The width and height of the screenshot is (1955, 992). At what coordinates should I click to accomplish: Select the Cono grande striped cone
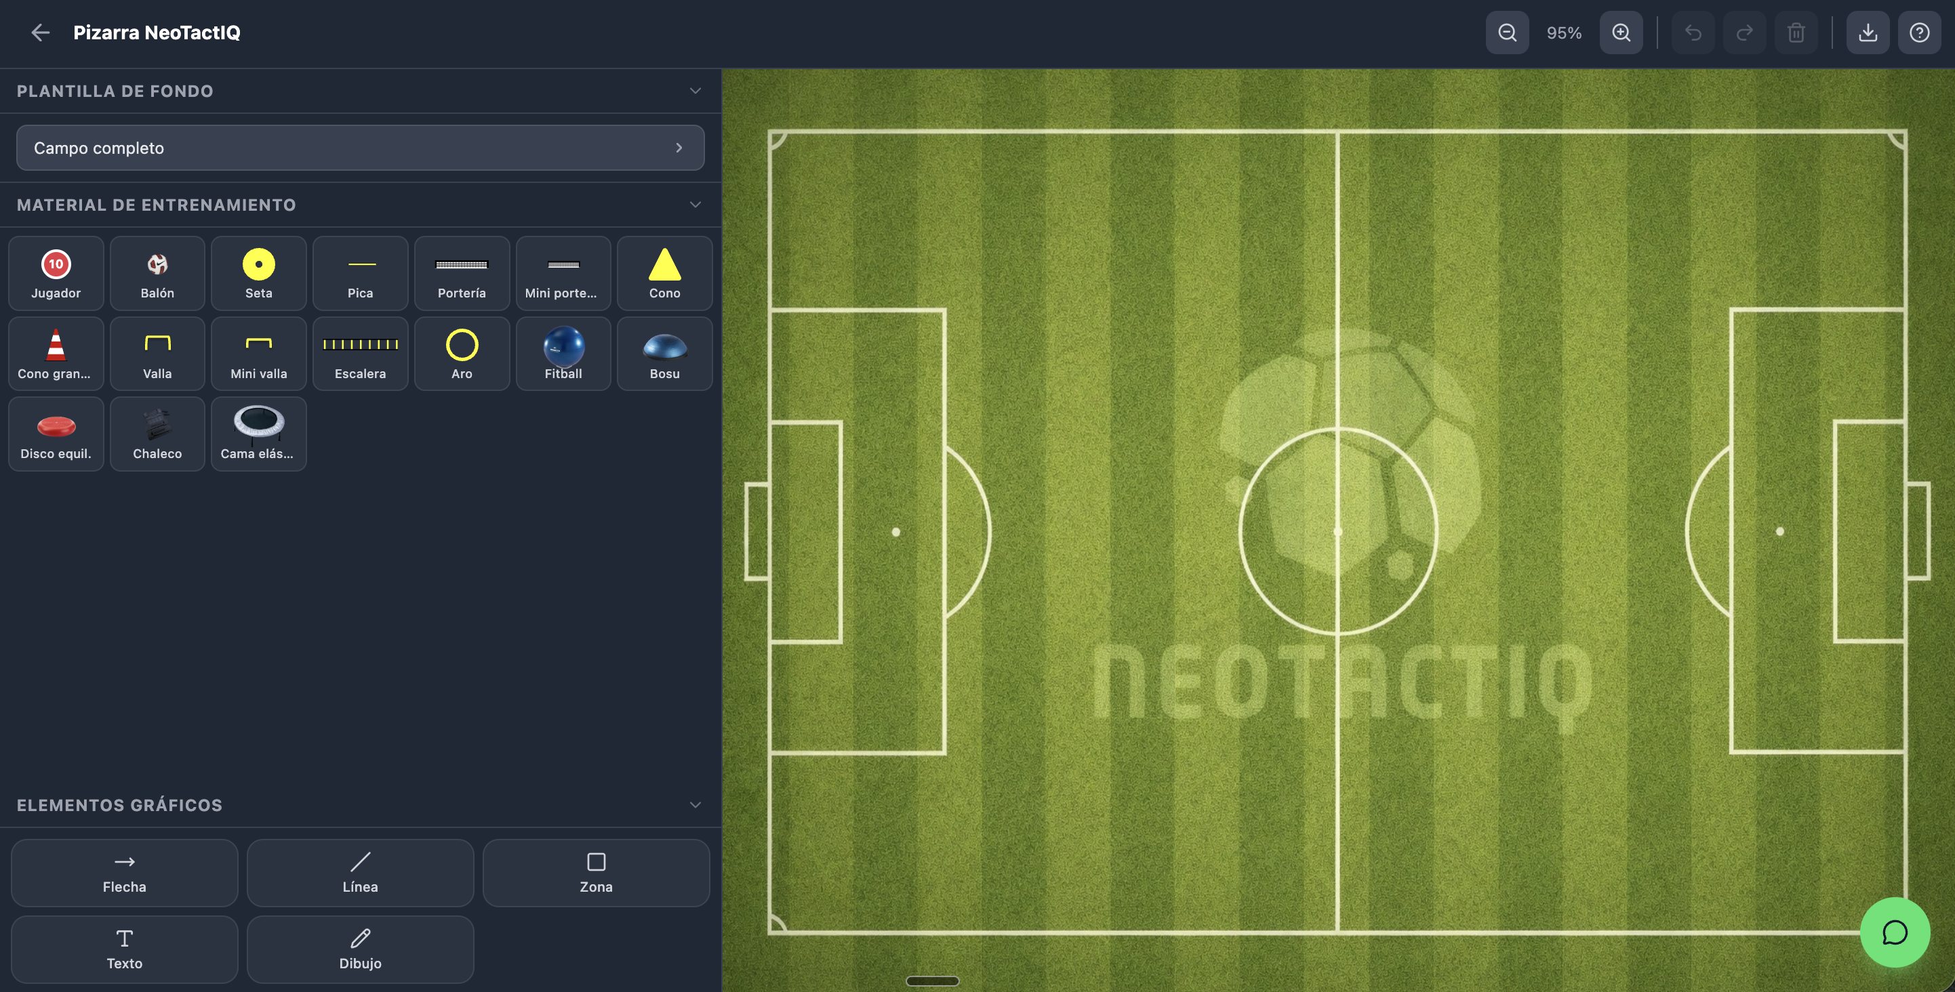56,354
